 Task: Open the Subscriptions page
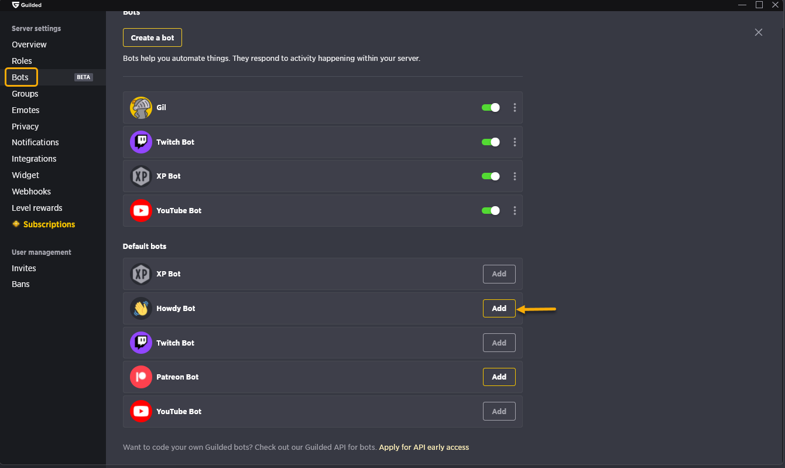(x=49, y=224)
